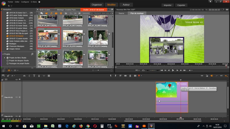Collapse the Projets section
The width and height of the screenshot is (230, 129).
pyautogui.click(x=3, y=54)
